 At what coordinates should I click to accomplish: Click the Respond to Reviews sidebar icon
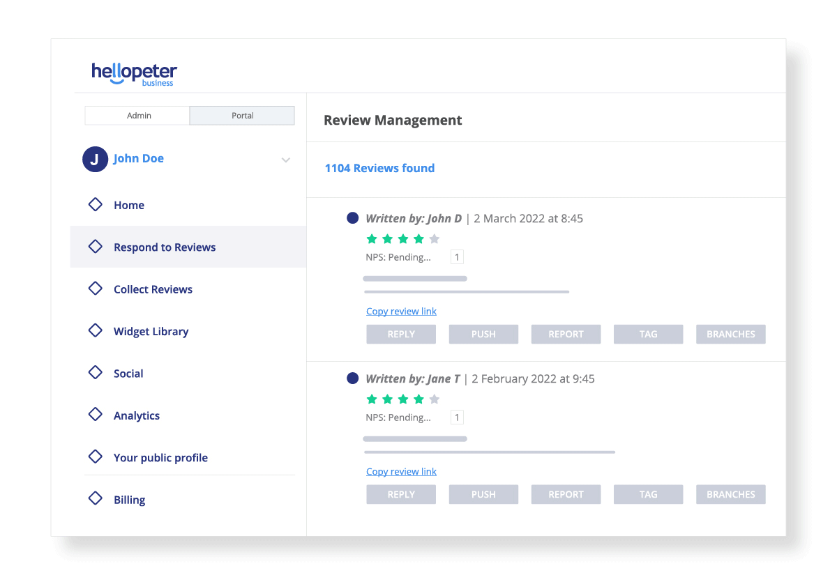pyautogui.click(x=96, y=247)
